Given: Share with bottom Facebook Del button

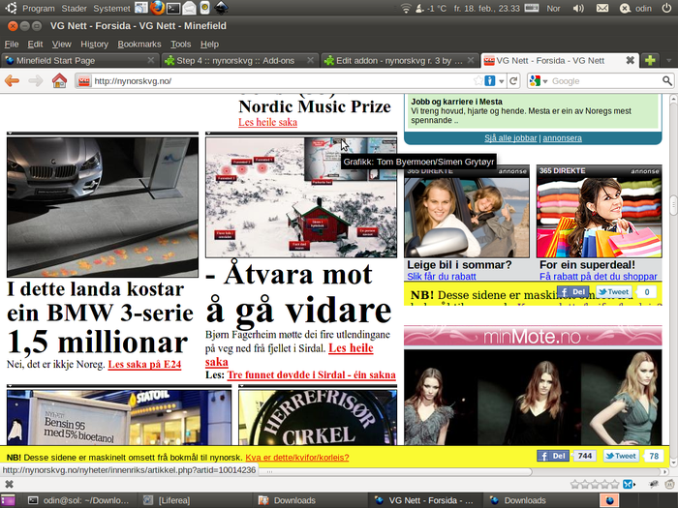Looking at the screenshot, I should [553, 456].
